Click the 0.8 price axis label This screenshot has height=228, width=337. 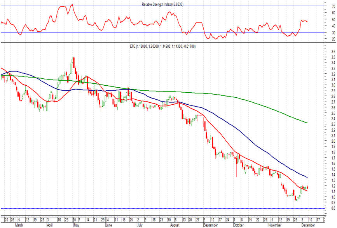[334, 208]
